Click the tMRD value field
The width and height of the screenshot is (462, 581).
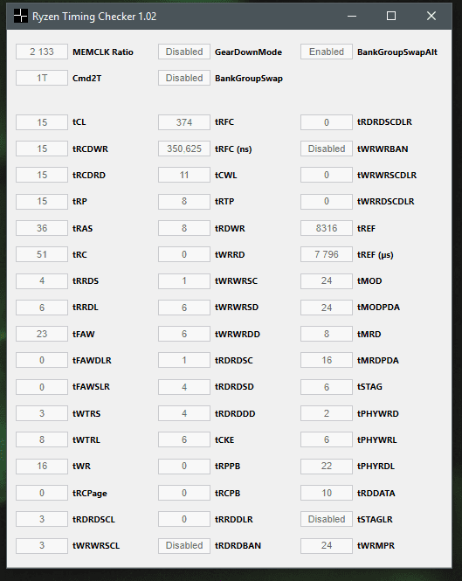tap(327, 334)
